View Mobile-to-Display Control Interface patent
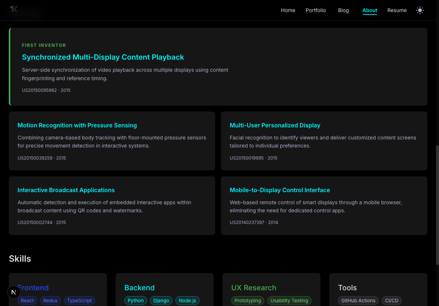 point(279,190)
